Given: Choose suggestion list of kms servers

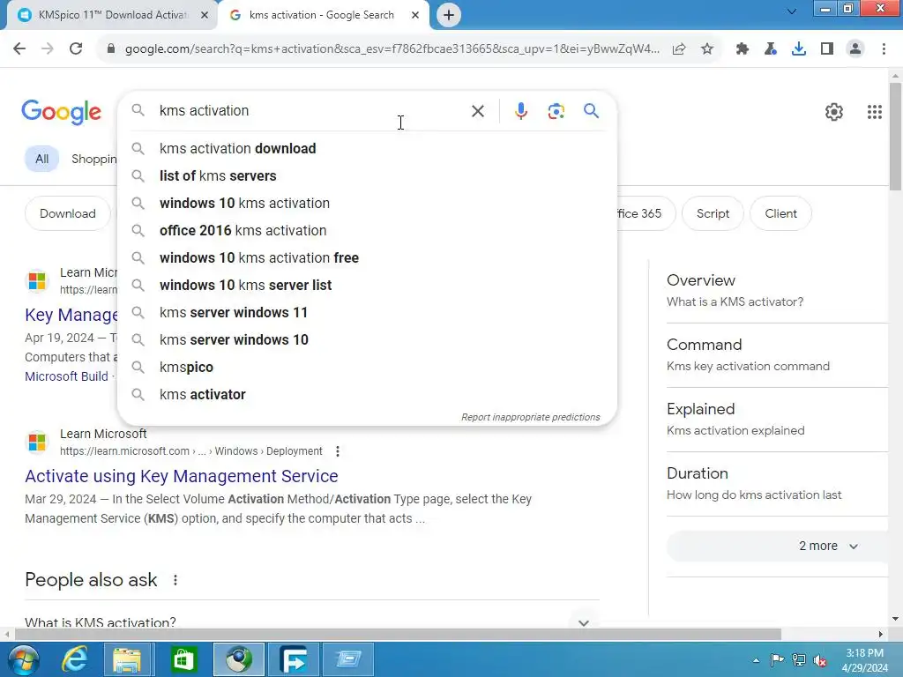Looking at the screenshot, I should point(367,175).
